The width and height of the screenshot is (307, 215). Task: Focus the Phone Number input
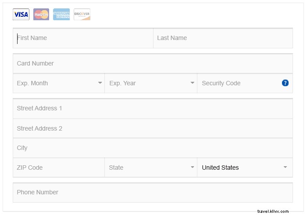(153, 192)
